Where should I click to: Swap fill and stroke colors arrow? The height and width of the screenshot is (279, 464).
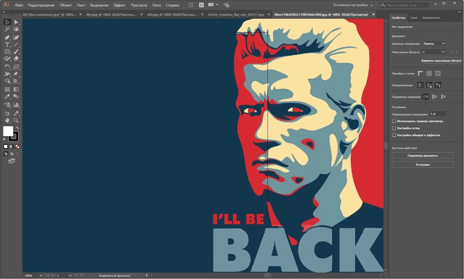18,128
